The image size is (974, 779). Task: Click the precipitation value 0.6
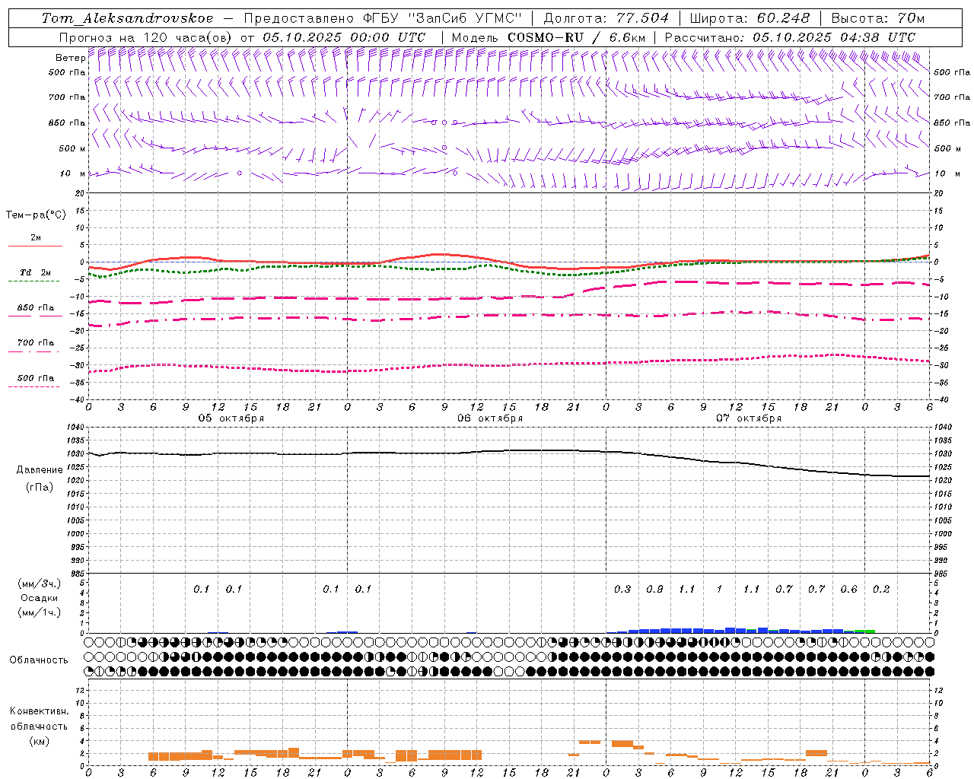848,590
